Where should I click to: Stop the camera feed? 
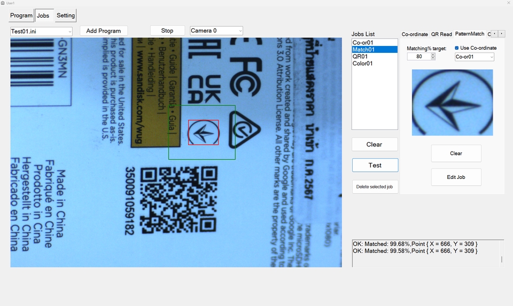[x=167, y=30]
